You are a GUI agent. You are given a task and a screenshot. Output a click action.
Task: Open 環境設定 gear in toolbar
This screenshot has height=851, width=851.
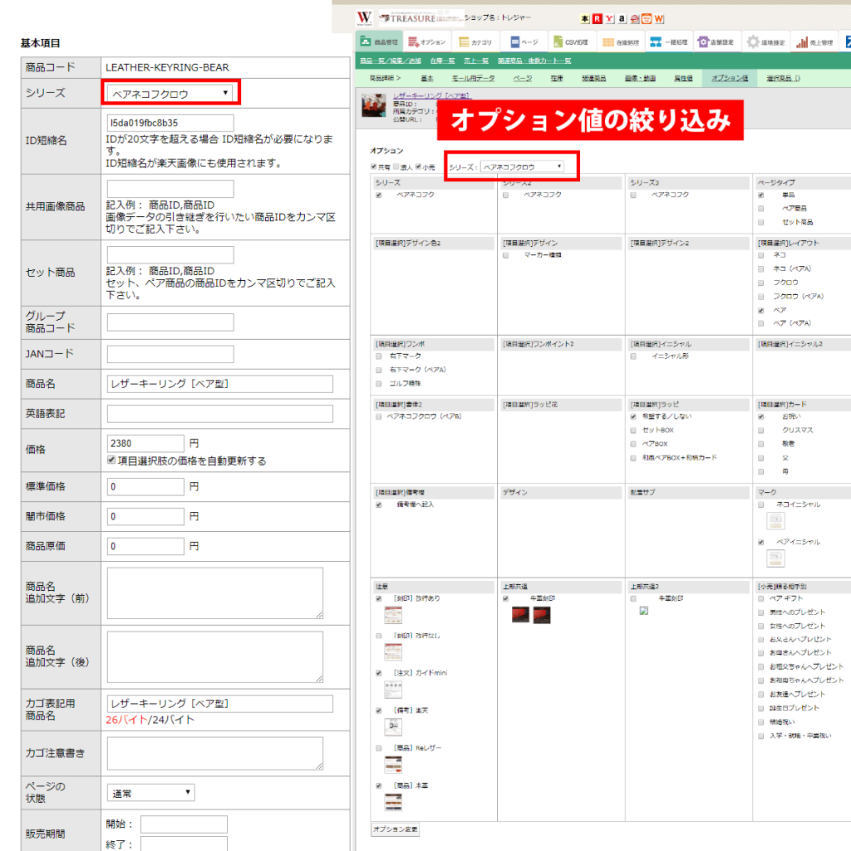(765, 42)
